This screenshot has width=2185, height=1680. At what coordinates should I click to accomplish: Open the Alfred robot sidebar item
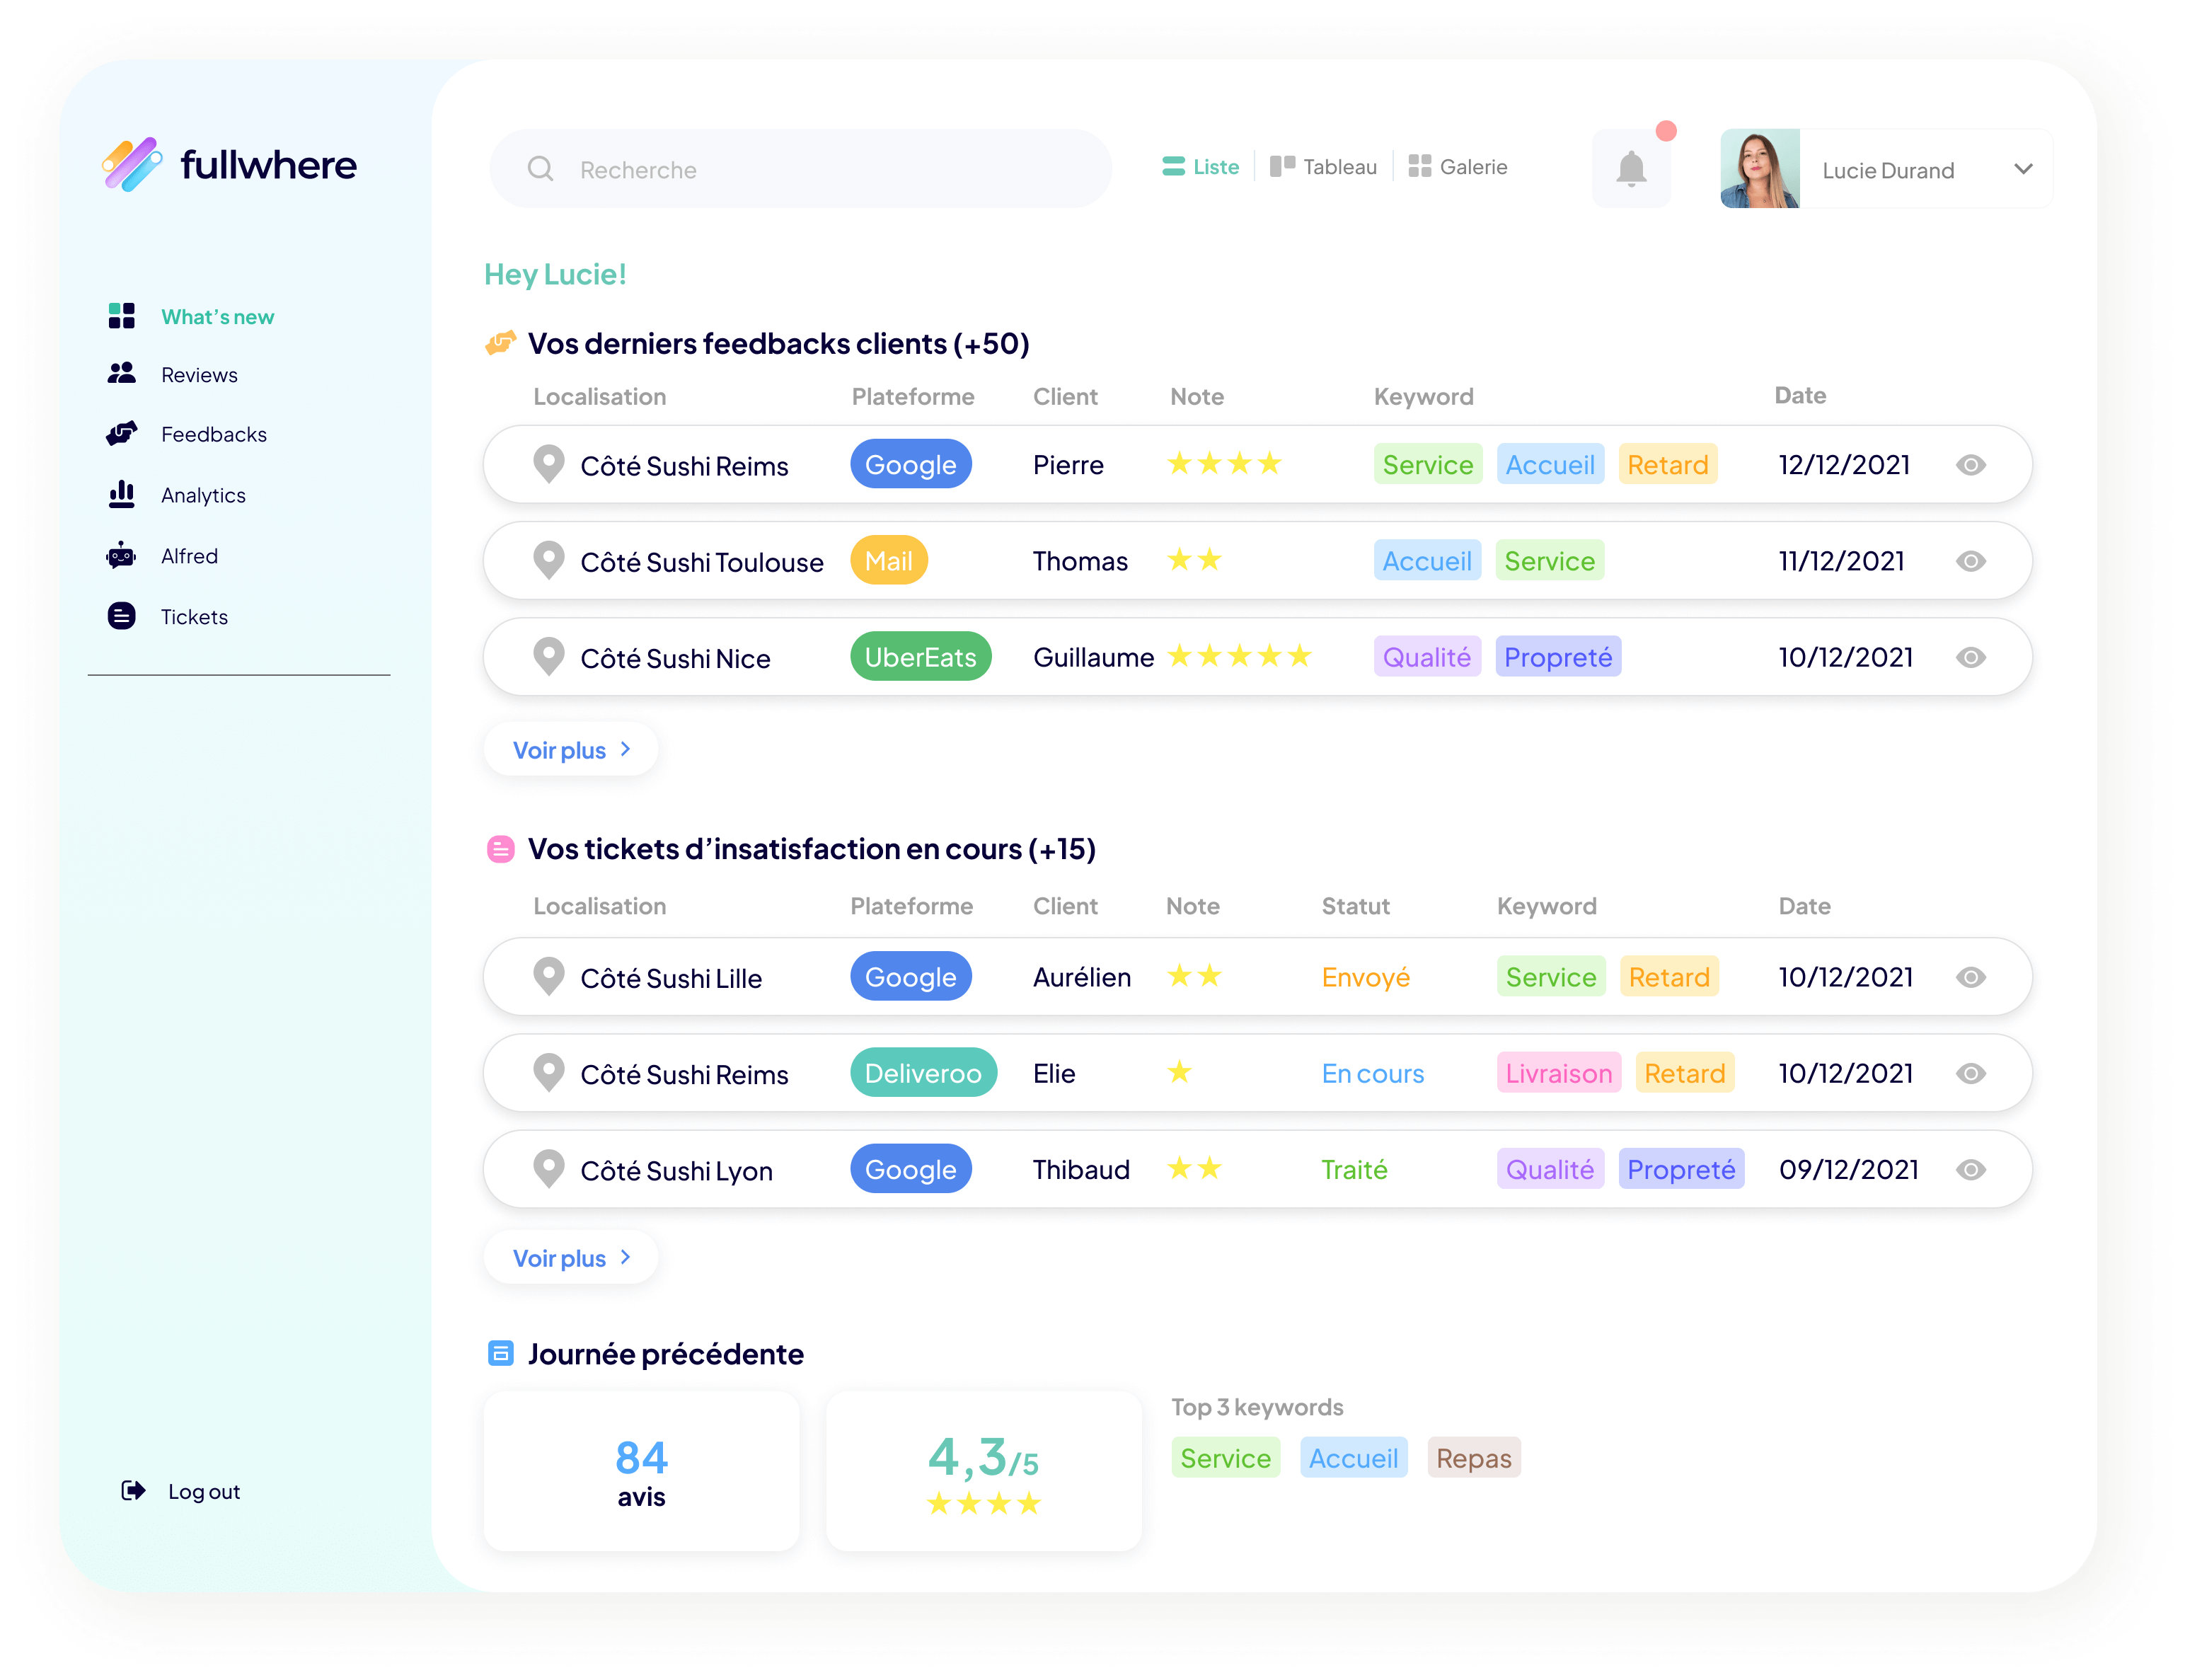pyautogui.click(x=122, y=555)
